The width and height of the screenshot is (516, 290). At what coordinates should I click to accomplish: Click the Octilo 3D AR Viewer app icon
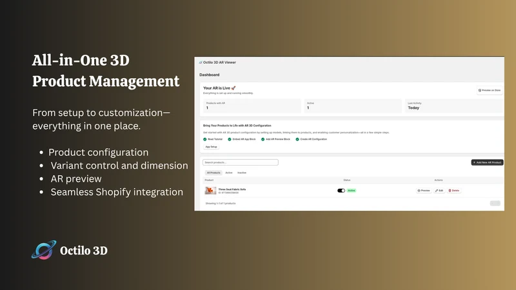coord(201,63)
